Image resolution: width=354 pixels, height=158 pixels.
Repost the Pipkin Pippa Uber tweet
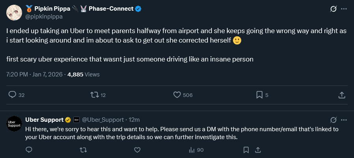pos(95,95)
